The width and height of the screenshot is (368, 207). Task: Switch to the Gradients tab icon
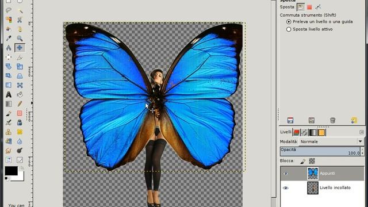pos(313,132)
